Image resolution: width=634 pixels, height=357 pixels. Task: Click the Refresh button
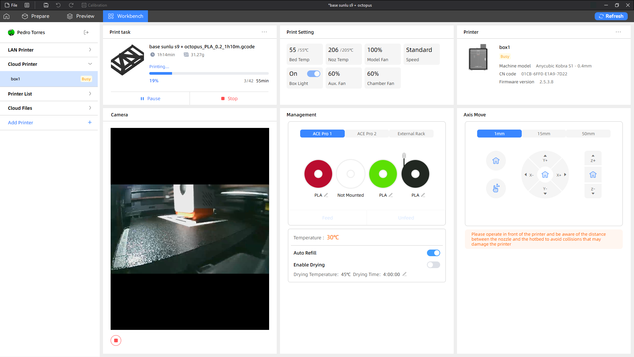tap(611, 16)
